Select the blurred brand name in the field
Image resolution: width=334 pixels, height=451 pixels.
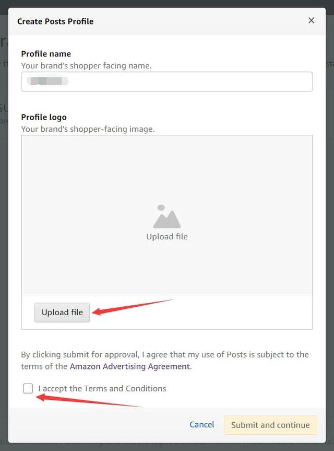(47, 81)
